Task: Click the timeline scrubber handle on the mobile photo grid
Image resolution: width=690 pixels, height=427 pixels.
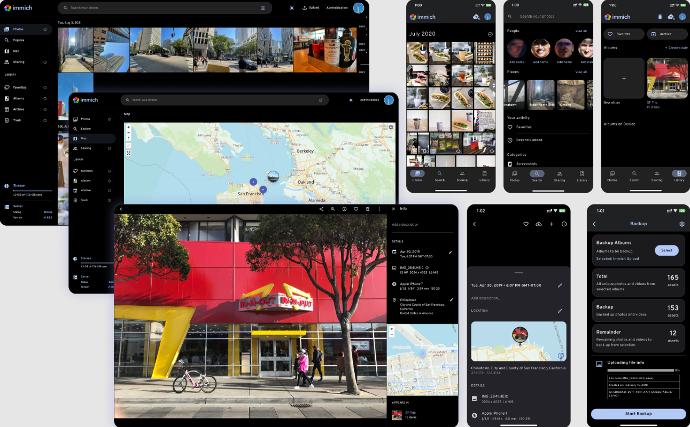Action: coord(493,85)
